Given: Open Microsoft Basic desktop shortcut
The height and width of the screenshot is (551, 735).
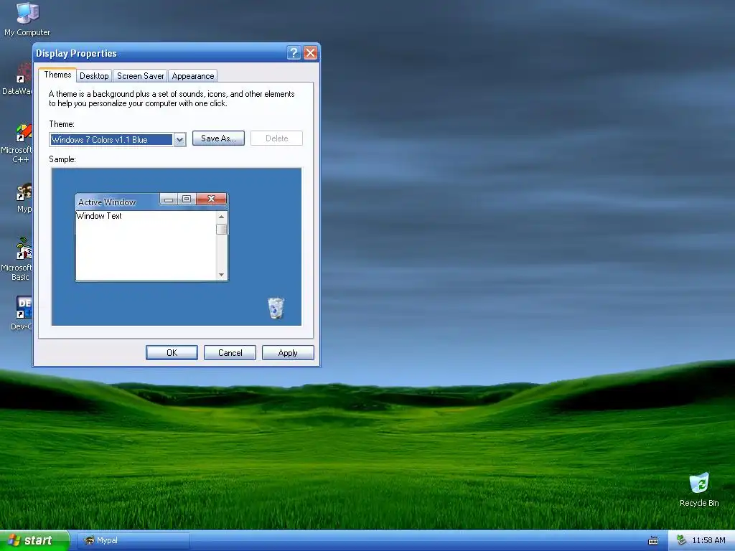Looking at the screenshot, I should click(x=17, y=259).
